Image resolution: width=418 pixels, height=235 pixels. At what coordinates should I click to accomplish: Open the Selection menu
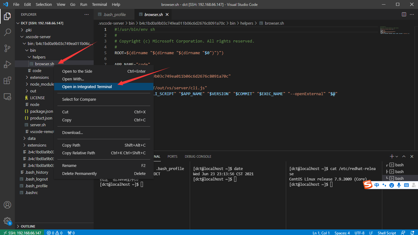(44, 4)
